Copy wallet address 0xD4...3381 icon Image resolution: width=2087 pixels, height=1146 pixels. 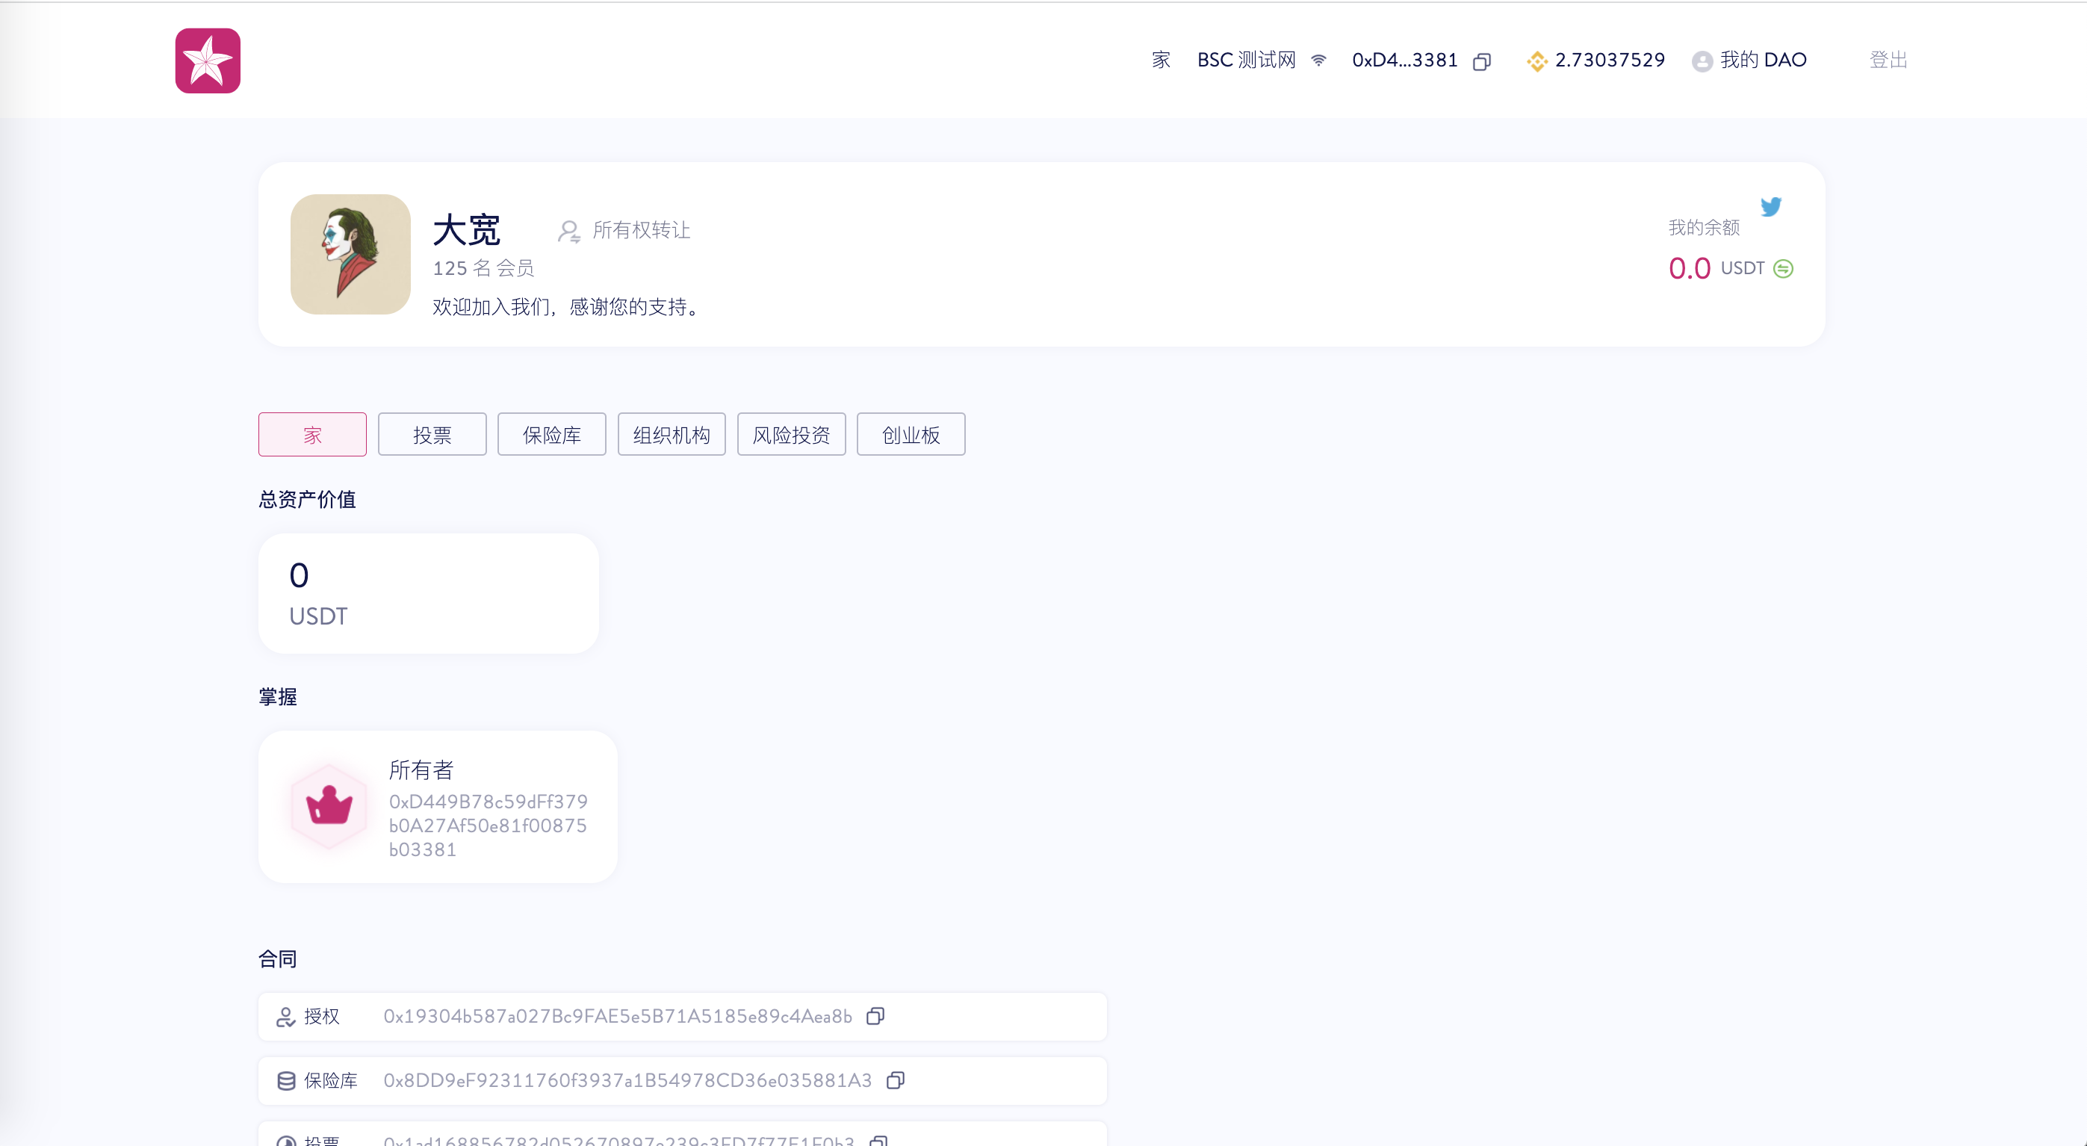pyautogui.click(x=1481, y=61)
